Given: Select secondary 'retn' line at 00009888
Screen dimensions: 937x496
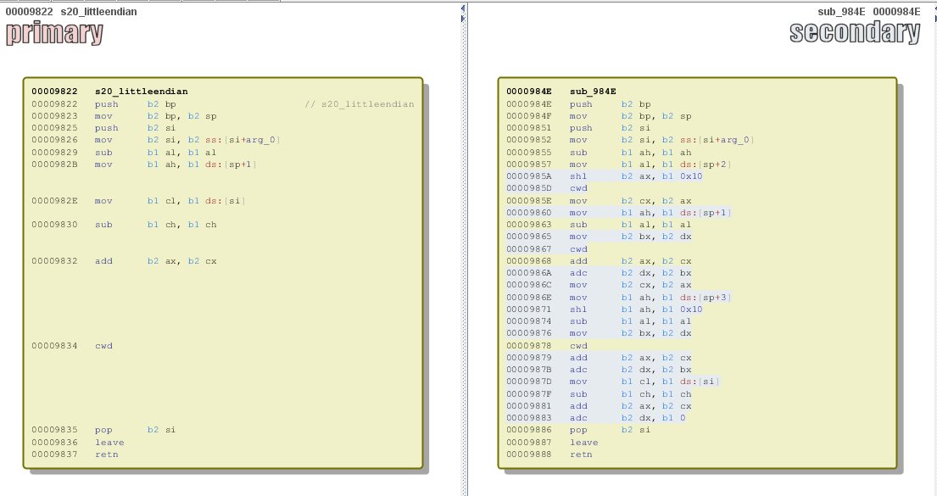Looking at the screenshot, I should click(x=549, y=454).
